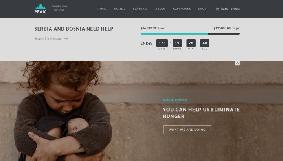Navigate to Campaigns

182,9
